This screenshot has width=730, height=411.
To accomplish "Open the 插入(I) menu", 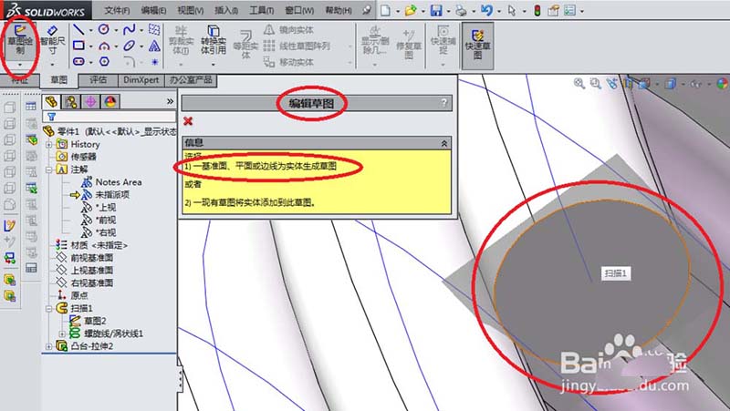I will coord(226,10).
